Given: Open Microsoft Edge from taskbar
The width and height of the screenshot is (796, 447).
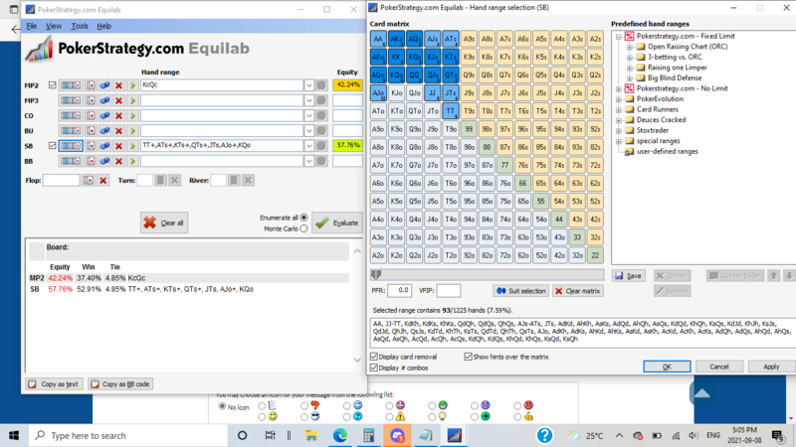Looking at the screenshot, I should click(340, 435).
